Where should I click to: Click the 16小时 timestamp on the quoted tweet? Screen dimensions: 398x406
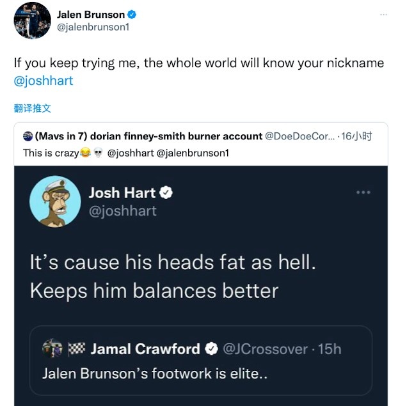(356, 136)
